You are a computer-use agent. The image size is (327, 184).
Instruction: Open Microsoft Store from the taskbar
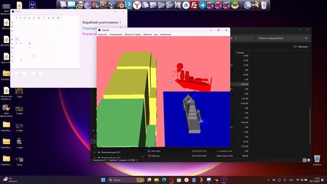coord(179,180)
